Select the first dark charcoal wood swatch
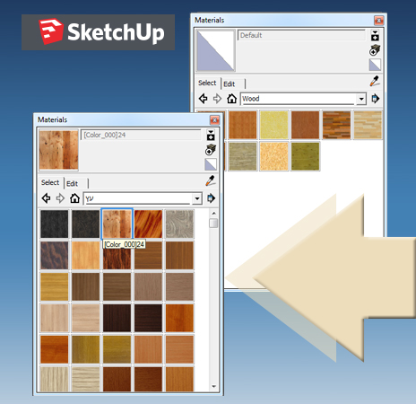Viewport: 416px width, 404px height. (55, 224)
